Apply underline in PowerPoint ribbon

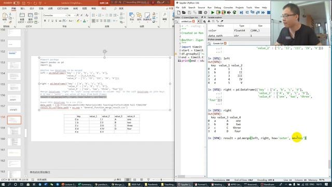point(52,21)
